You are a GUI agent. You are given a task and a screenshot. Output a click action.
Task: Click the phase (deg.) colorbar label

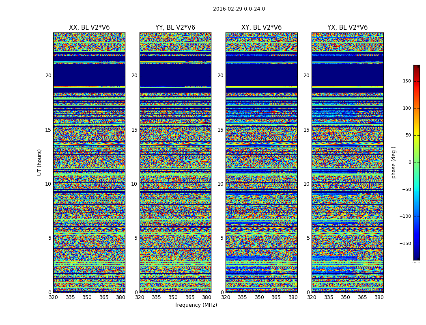[x=394, y=162]
